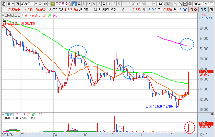Click the 호가 quote label
Image resolution: width=215 pixels, height=137 pixels.
(114, 10)
